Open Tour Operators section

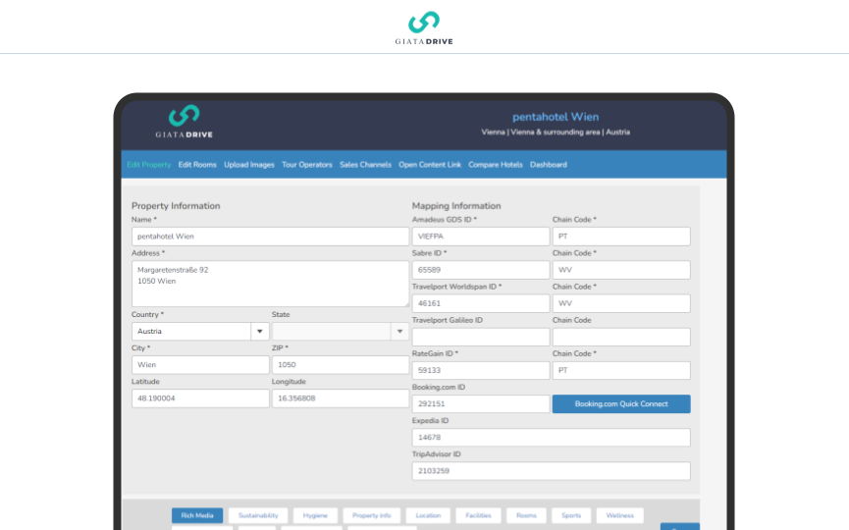pos(306,165)
